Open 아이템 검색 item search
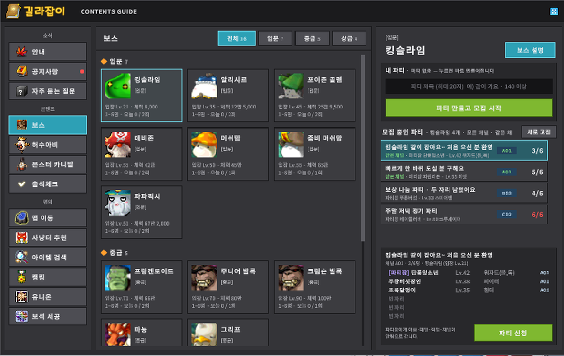This screenshot has width=564, height=356. pos(48,257)
